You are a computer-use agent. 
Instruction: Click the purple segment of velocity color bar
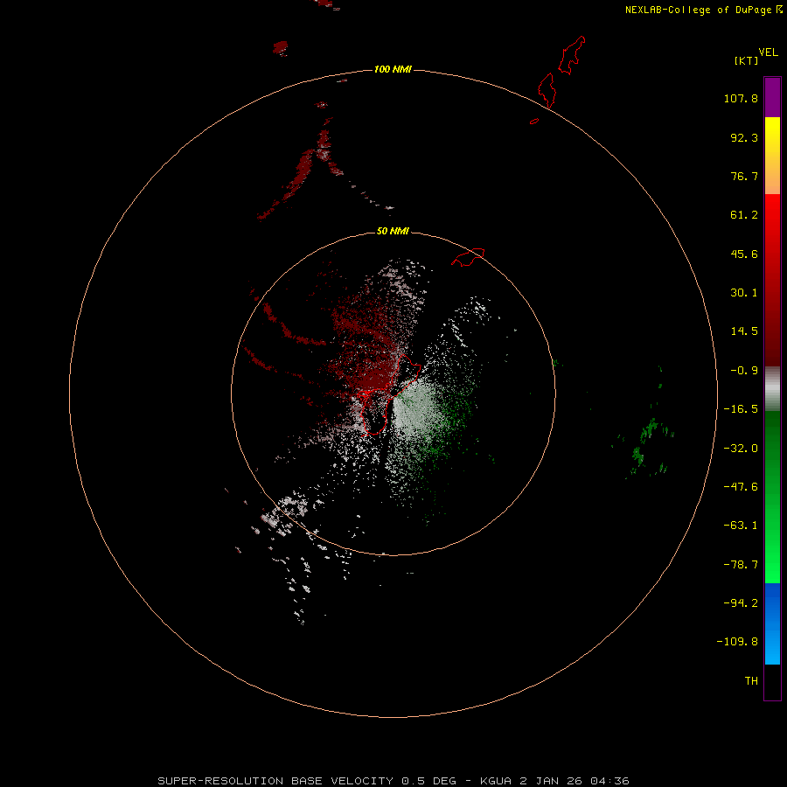[x=772, y=97]
